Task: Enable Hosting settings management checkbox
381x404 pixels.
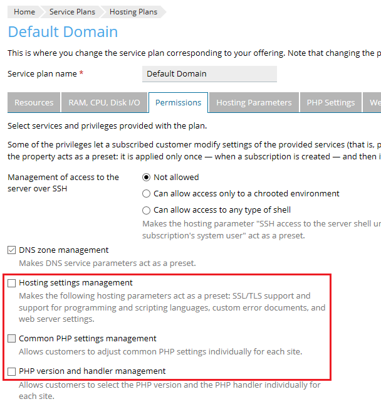Action: [12, 284]
